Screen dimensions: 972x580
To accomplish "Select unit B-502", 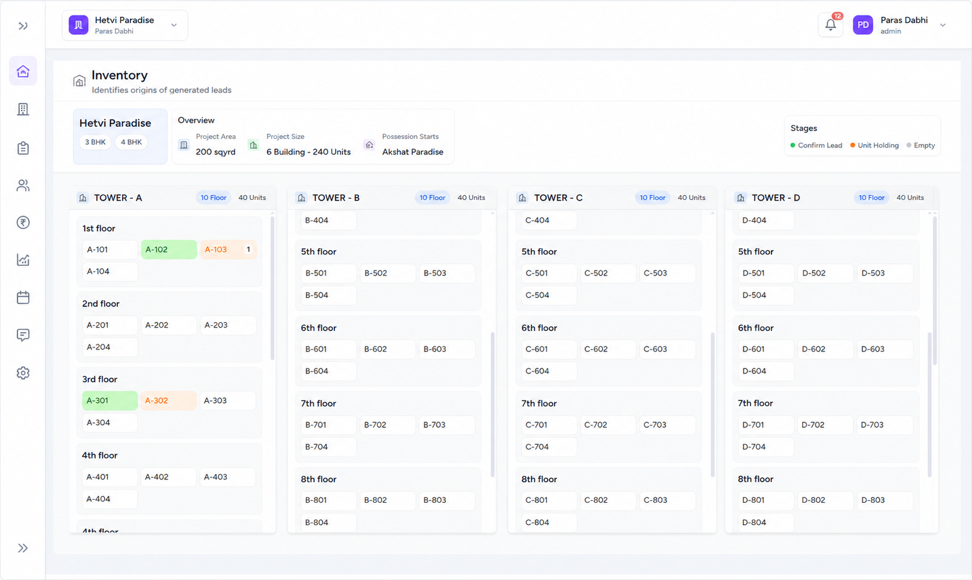I will (x=388, y=273).
